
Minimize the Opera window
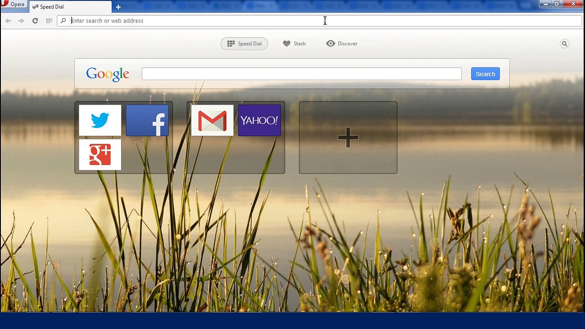point(546,4)
